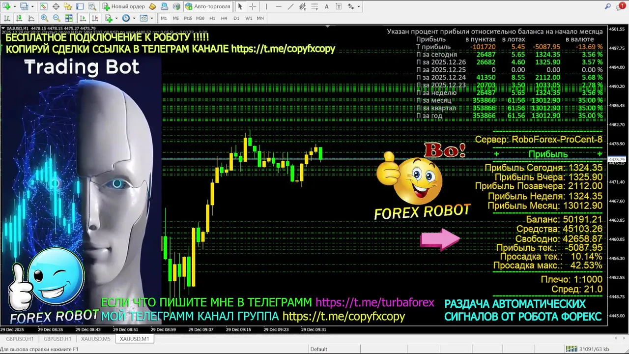Viewport: 629px width, 354px height.
Task: Open the search magnifier in top right
Action: coord(607,6)
